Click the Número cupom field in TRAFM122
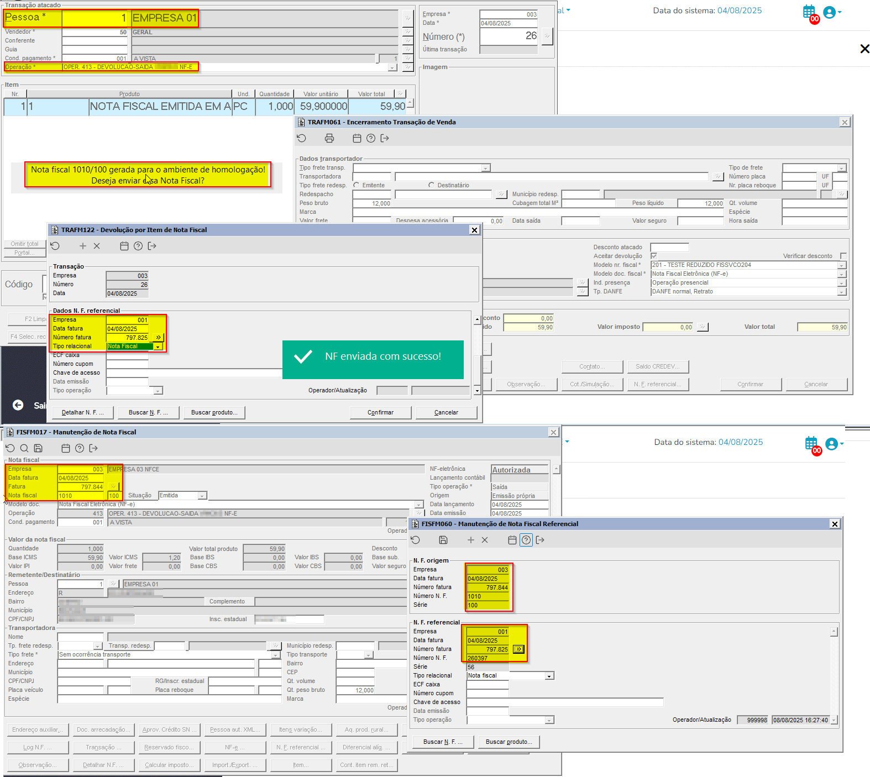 [127, 364]
